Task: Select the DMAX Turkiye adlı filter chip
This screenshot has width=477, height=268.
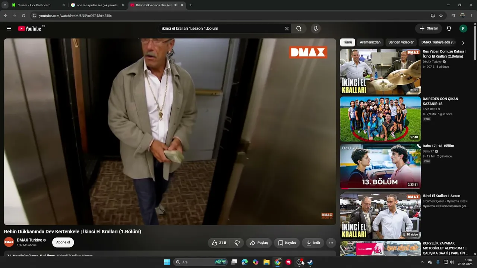Action: (438, 42)
